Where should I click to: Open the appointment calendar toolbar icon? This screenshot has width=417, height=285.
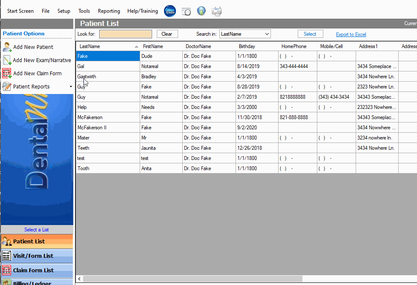(186, 11)
